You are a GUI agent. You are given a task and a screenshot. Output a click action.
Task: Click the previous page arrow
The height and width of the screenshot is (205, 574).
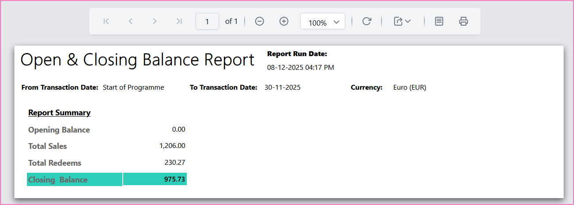130,21
